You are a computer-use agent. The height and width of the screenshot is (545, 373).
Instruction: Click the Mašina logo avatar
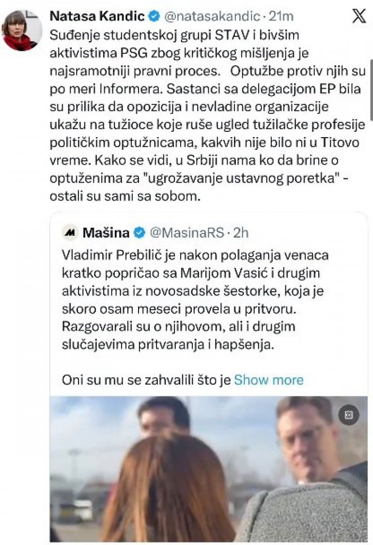coord(70,233)
